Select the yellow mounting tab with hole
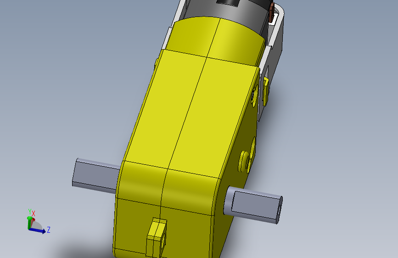The height and width of the screenshot is (258, 398). coord(157,237)
